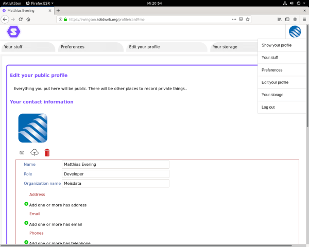
Task: Click the 'Your contact information' heading
Action: (42, 102)
